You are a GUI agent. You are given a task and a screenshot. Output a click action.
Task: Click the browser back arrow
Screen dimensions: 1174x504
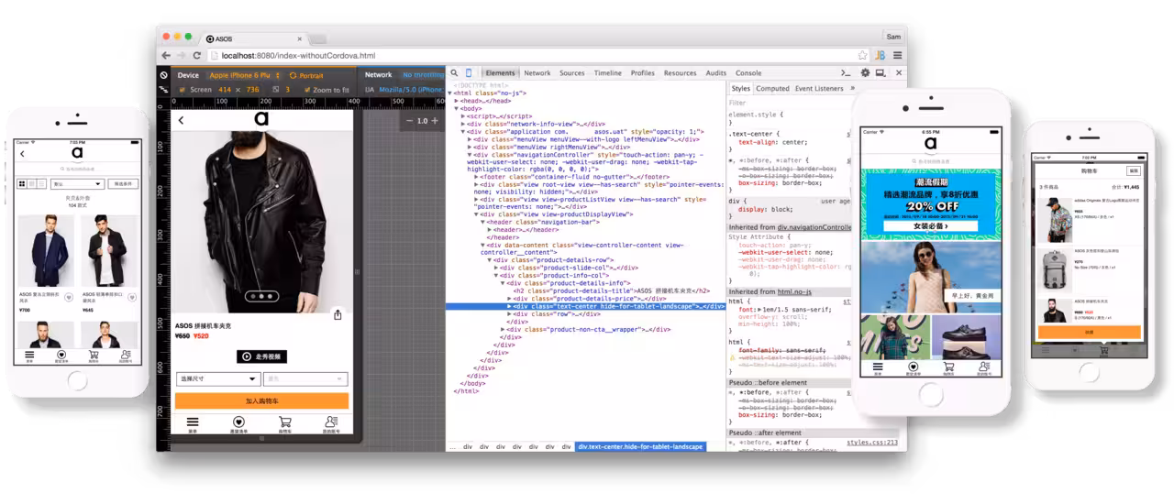[166, 56]
